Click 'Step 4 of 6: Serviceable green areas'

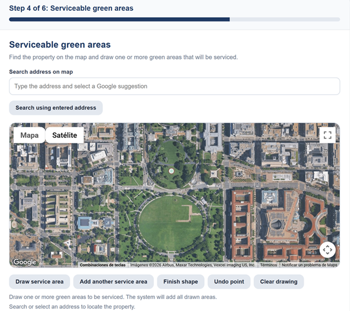pos(71,8)
